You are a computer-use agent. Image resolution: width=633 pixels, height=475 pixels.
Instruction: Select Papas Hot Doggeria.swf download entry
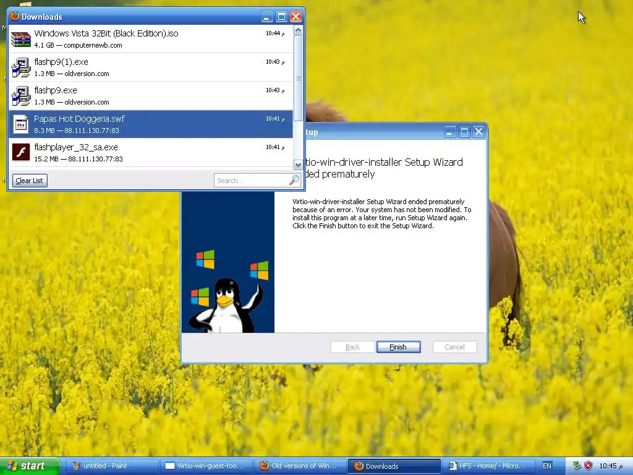(151, 124)
